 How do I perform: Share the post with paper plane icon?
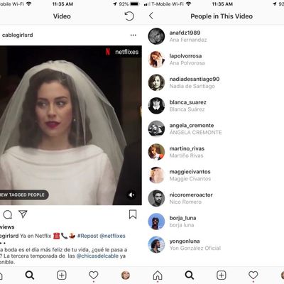[23, 214]
